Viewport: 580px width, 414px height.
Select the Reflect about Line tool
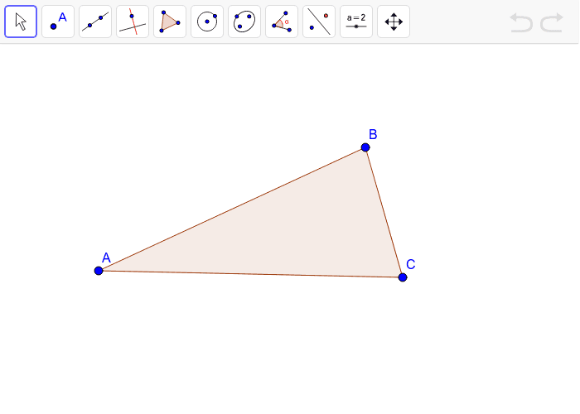pos(319,22)
